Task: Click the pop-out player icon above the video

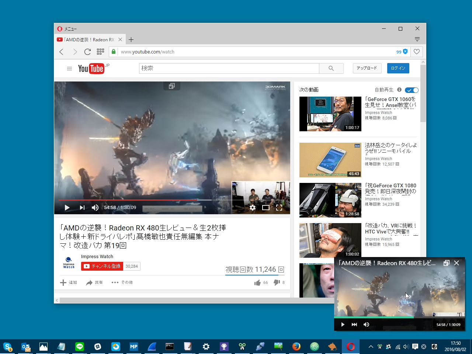Action: (x=171, y=86)
